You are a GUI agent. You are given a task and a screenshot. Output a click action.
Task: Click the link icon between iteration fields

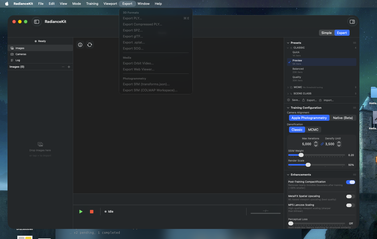pyautogui.click(x=322, y=144)
